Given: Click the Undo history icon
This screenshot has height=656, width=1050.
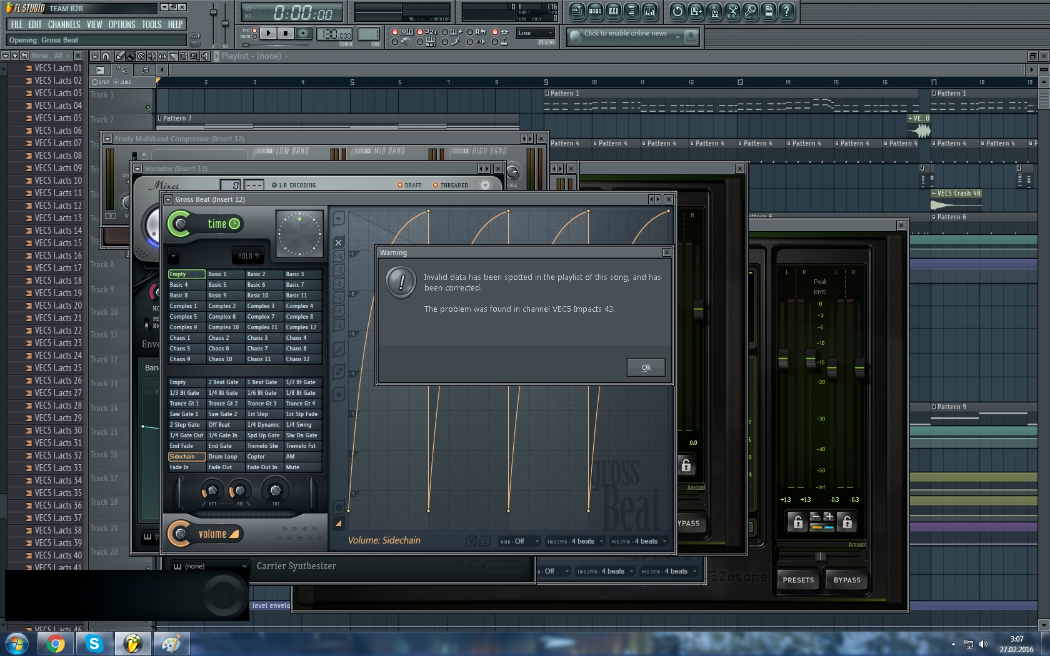Looking at the screenshot, I should coord(677,11).
